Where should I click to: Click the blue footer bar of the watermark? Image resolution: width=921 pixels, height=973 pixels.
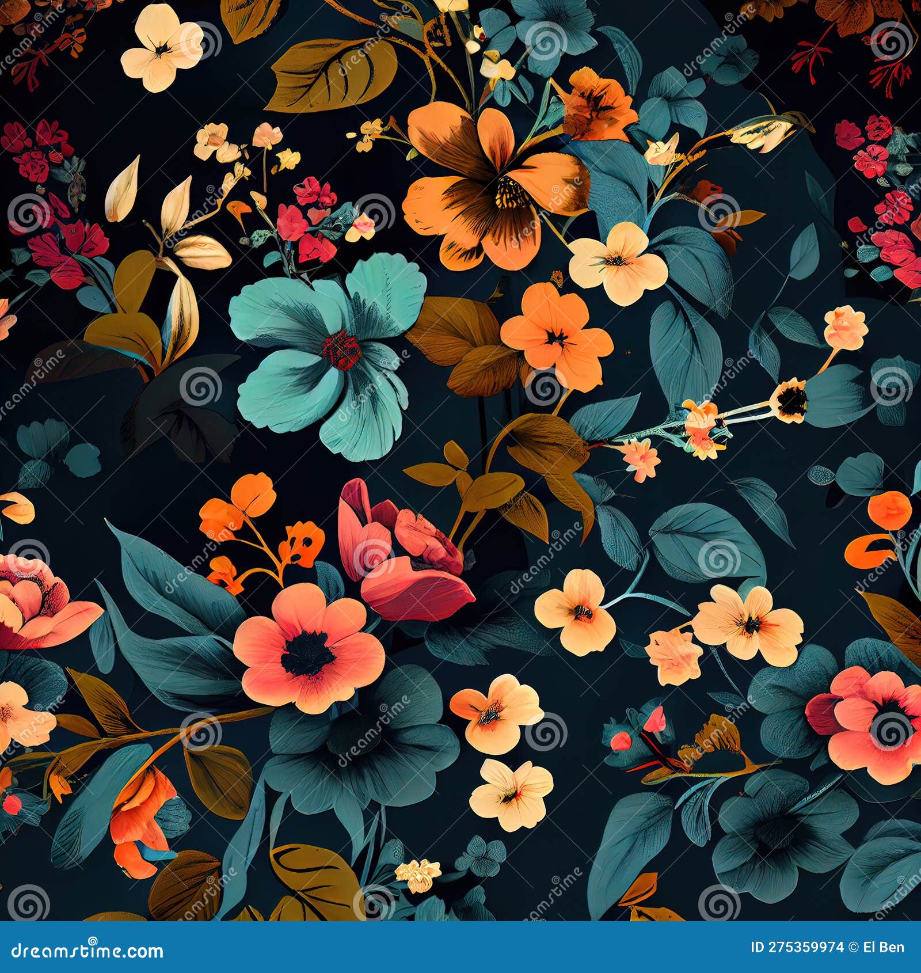[461, 951]
